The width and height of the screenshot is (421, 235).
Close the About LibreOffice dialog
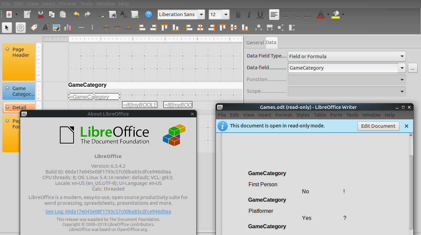pyautogui.click(x=192, y=114)
